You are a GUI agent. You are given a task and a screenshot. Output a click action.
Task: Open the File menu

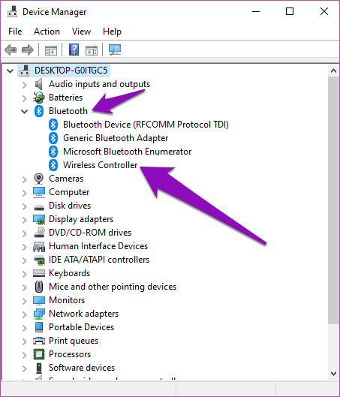coord(15,32)
